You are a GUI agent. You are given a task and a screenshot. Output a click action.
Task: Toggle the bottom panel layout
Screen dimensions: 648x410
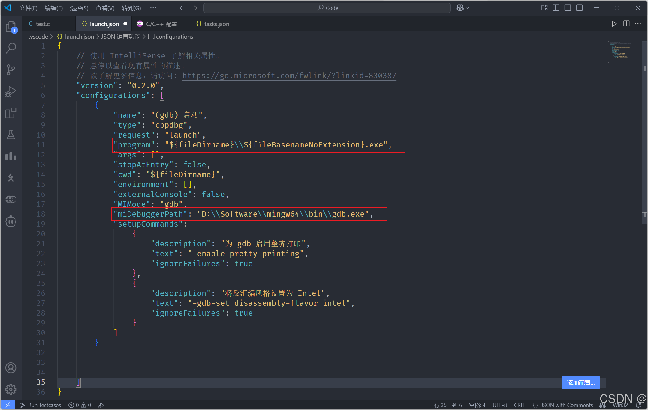[568, 8]
